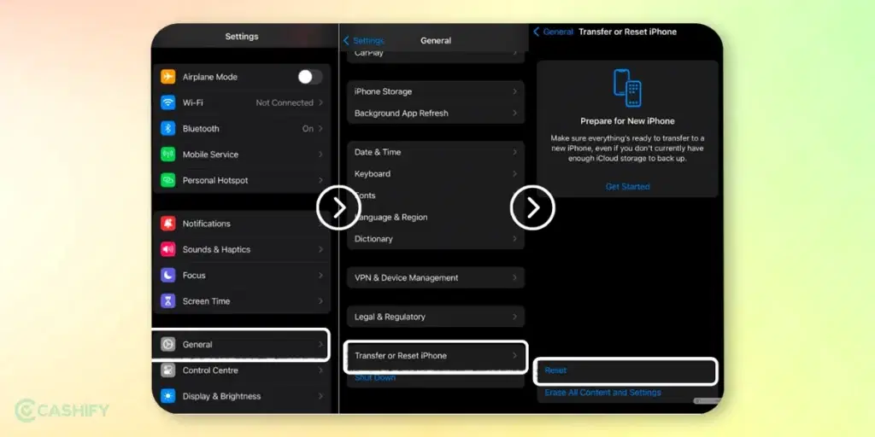Select Personal Hotspot label
Image resolution: width=875 pixels, height=437 pixels.
click(215, 180)
